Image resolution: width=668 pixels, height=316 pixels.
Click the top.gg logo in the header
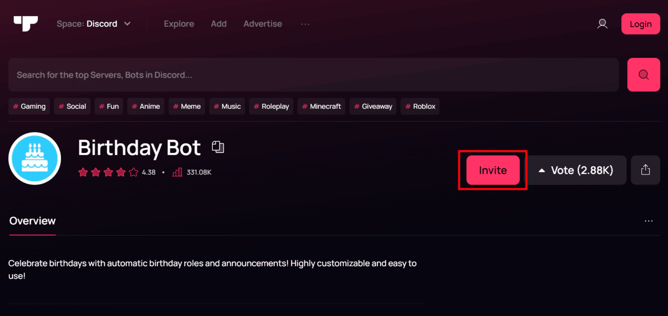point(25,24)
